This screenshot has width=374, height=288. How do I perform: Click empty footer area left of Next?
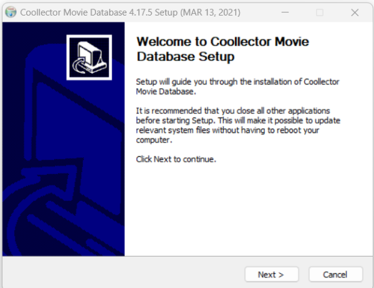tap(125, 274)
